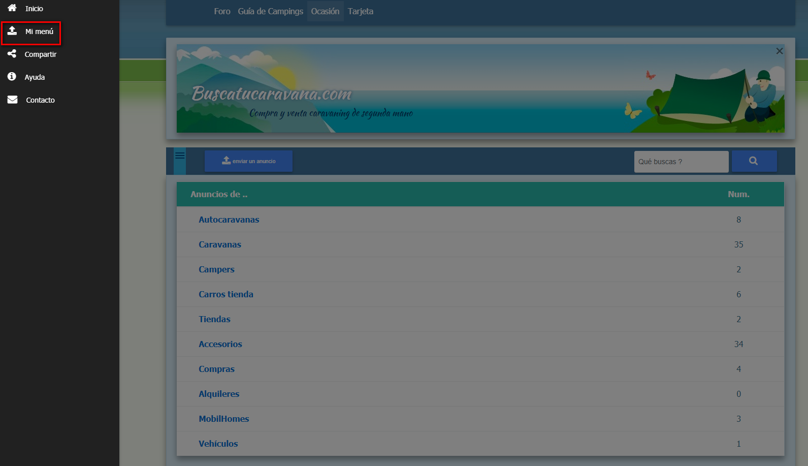Click count 4 in Compras row

point(738,369)
